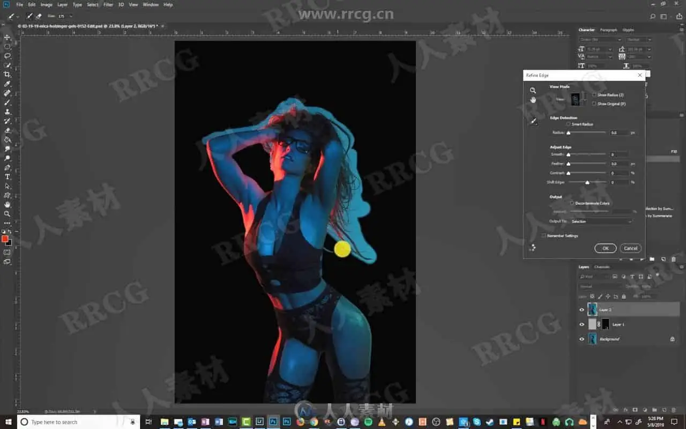Viewport: 686px width, 429px height.
Task: Select the Eraser tool
Action: [x=8, y=130]
